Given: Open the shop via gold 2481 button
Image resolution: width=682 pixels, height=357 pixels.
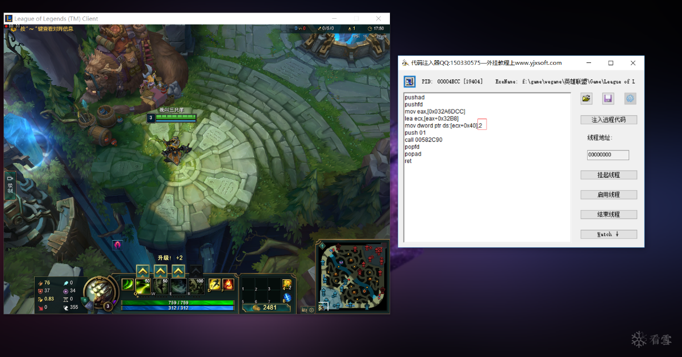Looking at the screenshot, I should (265, 308).
